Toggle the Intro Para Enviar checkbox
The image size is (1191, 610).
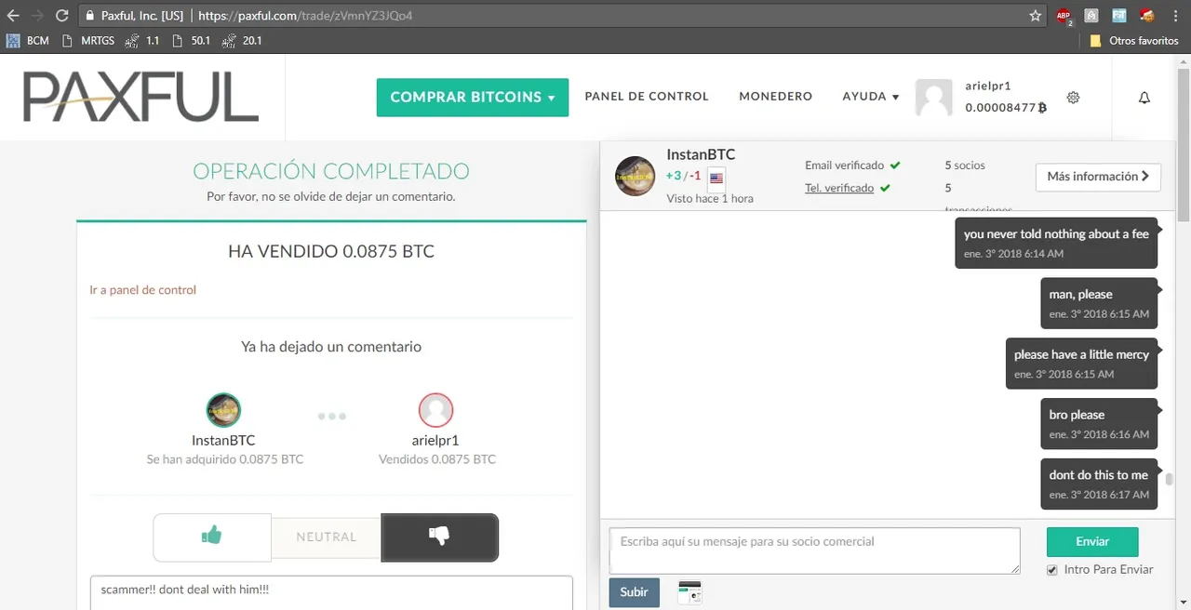point(1052,570)
